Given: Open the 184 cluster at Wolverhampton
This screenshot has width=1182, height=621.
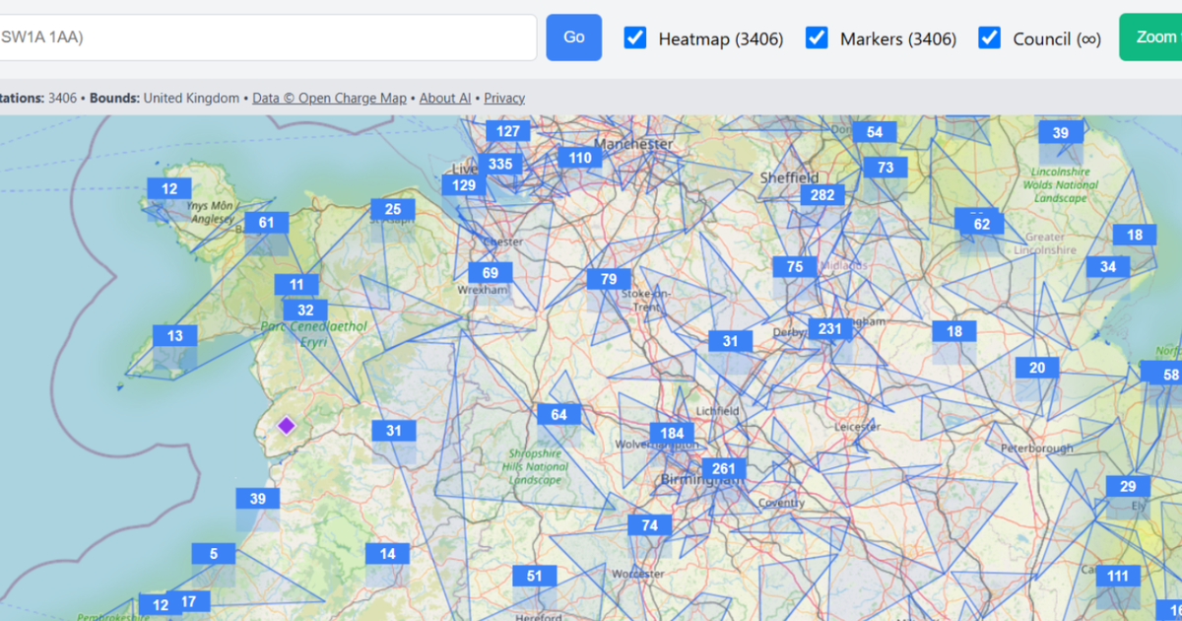Looking at the screenshot, I should click(x=671, y=433).
